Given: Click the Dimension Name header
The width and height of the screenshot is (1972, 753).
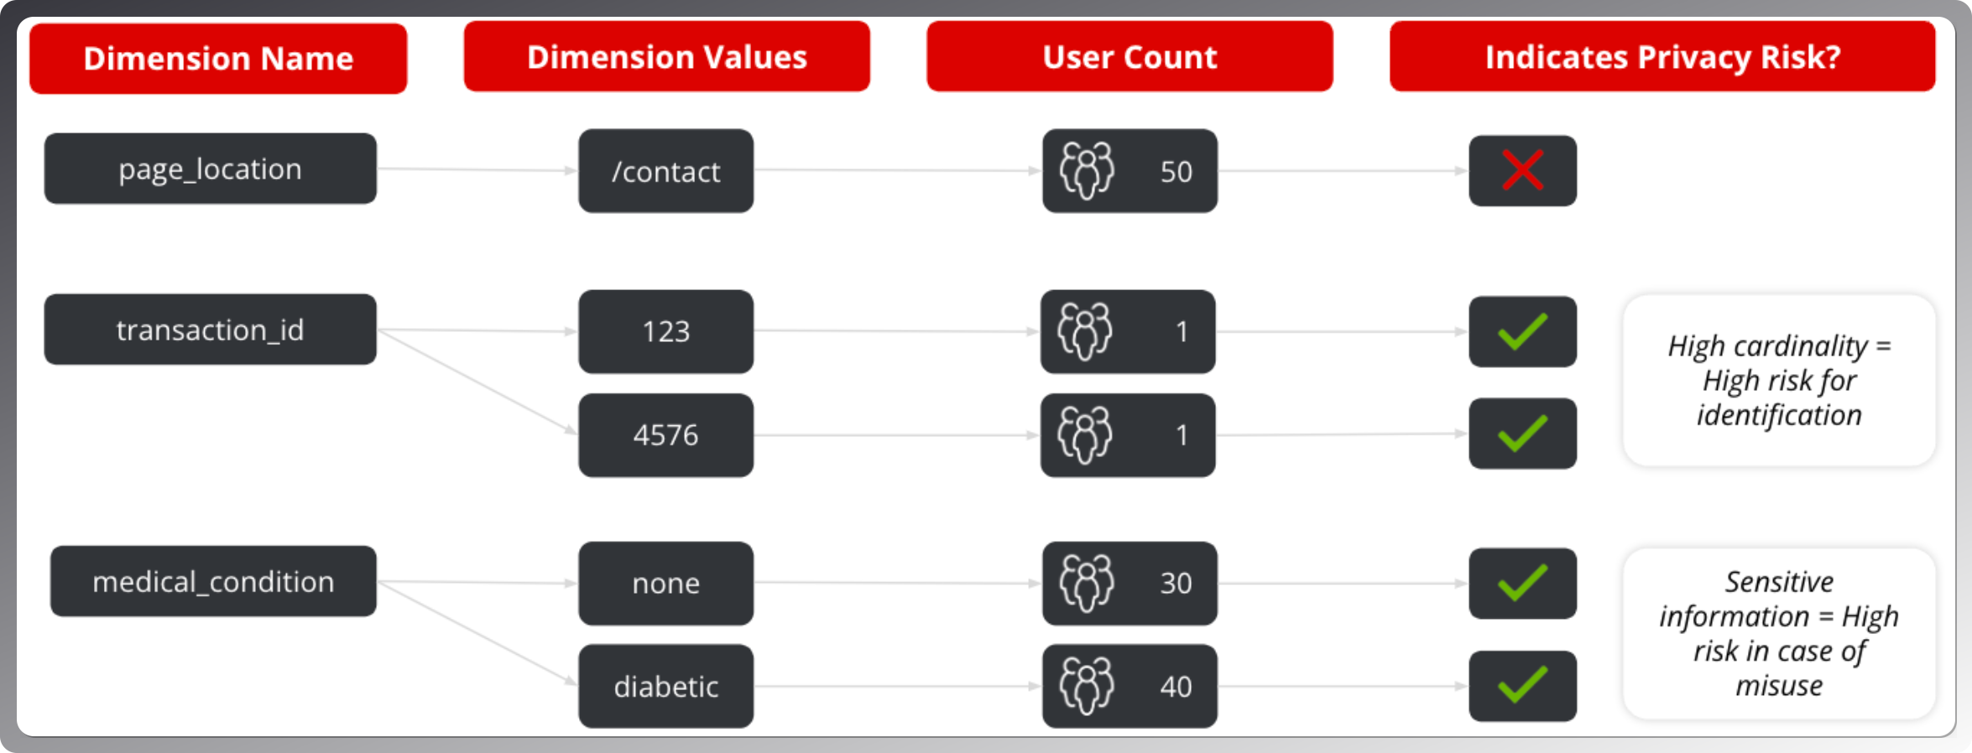Looking at the screenshot, I should (x=218, y=58).
